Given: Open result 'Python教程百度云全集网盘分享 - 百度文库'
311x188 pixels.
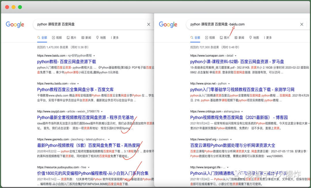Looking at the screenshot, I should point(75,90).
